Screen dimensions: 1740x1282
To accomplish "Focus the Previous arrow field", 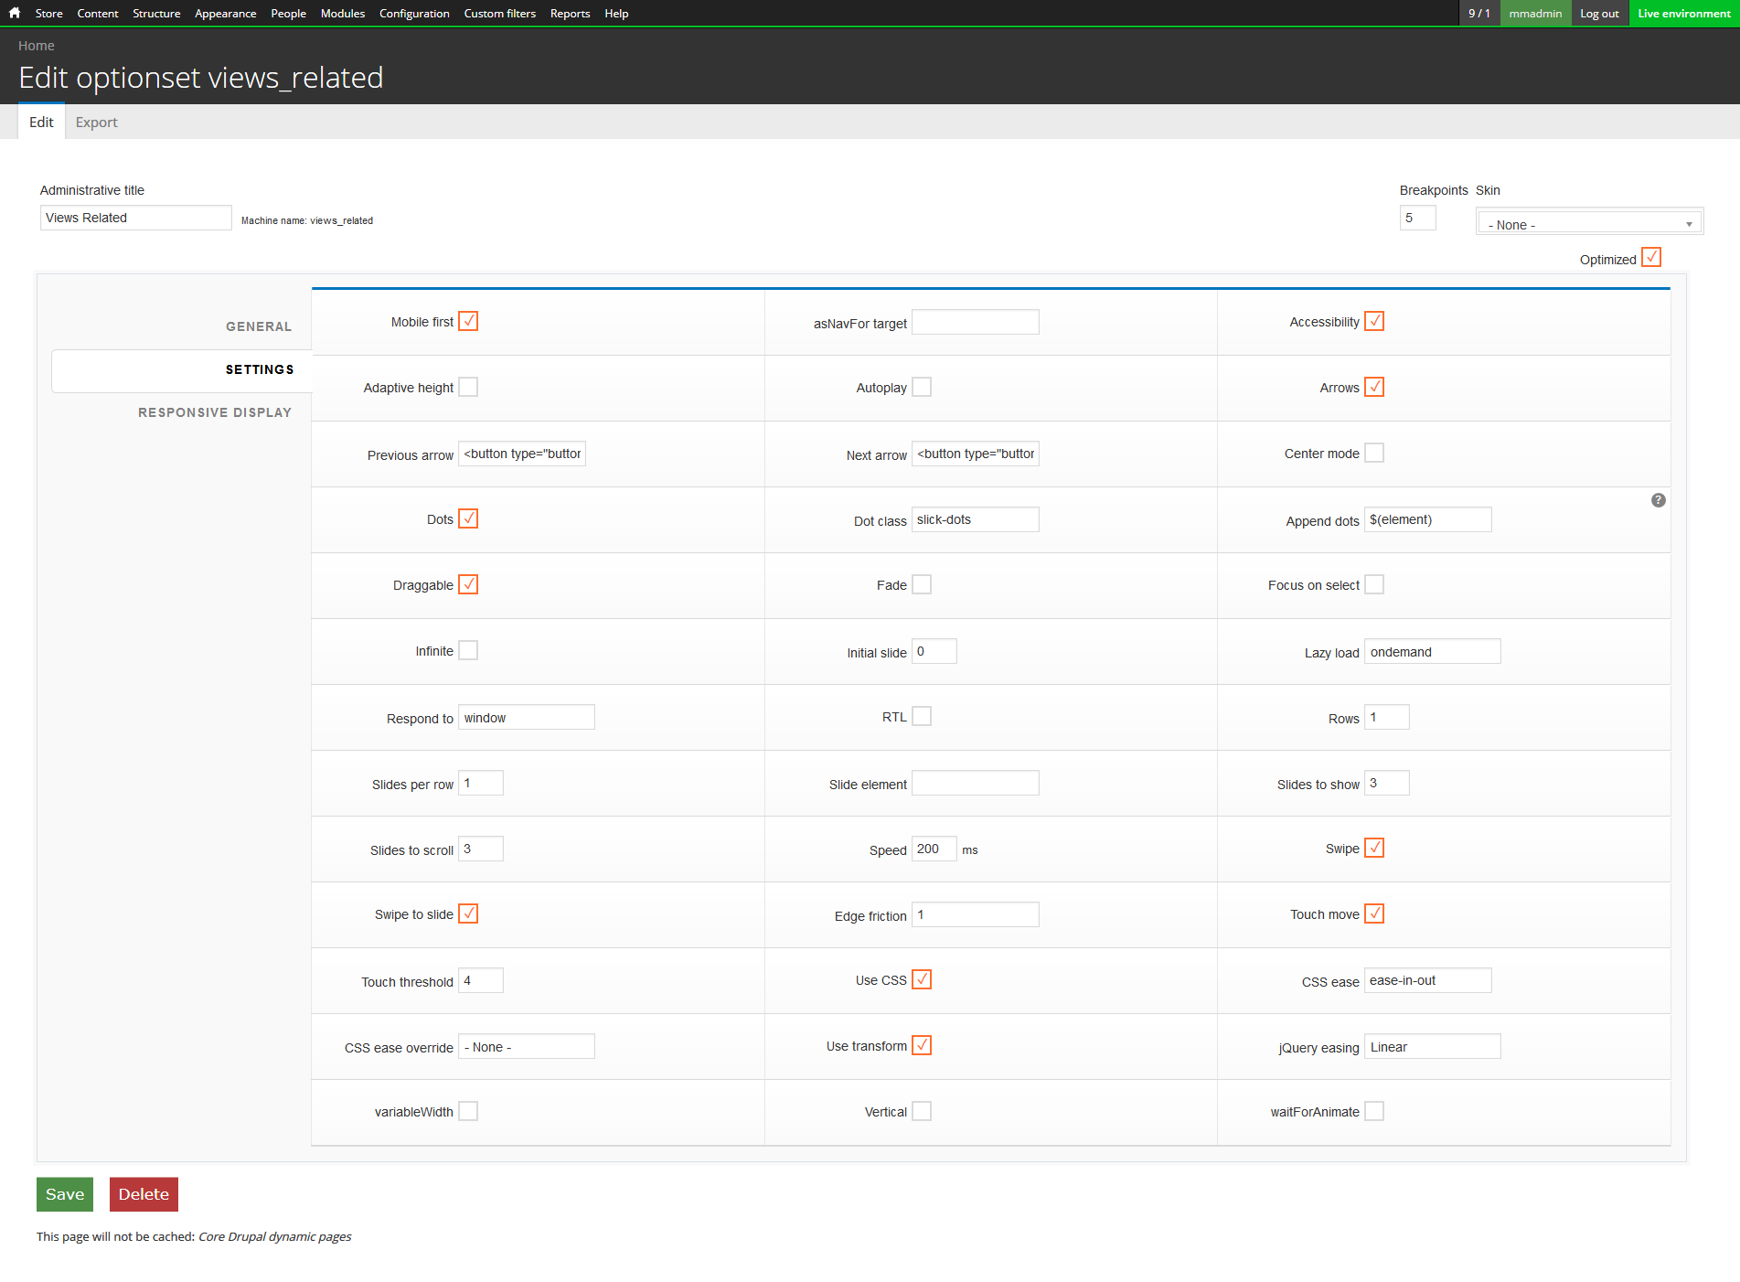I will click(521, 454).
